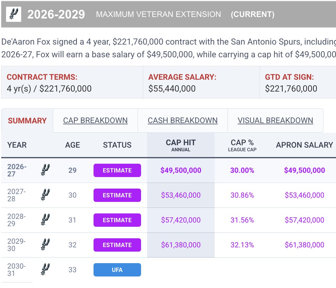This screenshot has width=336, height=288.
Task: Click the Spurs logo in contract header
Action: 14,14
